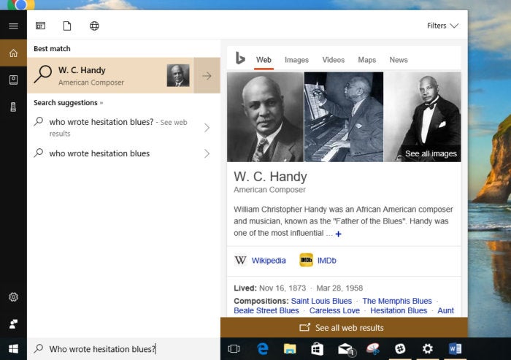Expand chevron for 'who wrote hesitation blues?' suggestion
This screenshot has height=360, width=511.
coord(207,128)
